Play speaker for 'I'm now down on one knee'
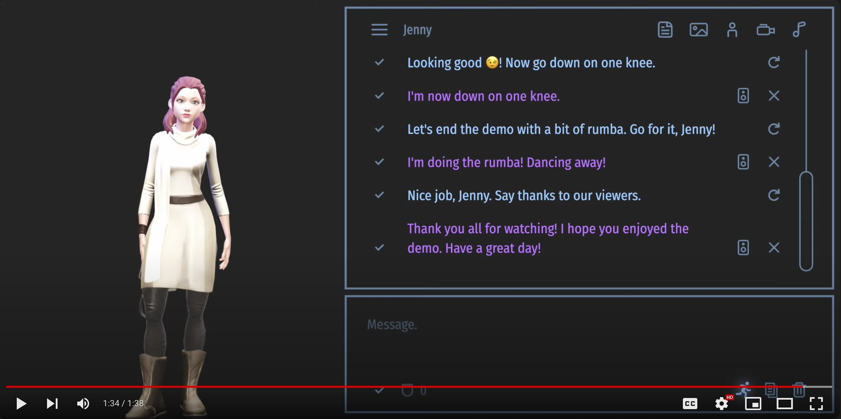 pos(743,96)
